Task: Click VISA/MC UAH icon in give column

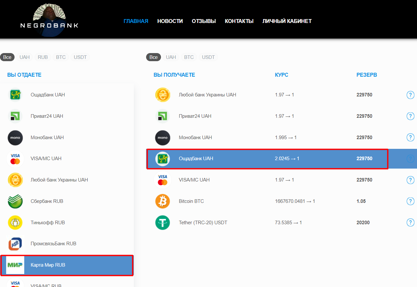Action: tap(15, 159)
